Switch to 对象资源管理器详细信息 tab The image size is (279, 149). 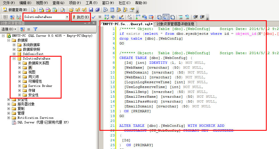coord(175,24)
